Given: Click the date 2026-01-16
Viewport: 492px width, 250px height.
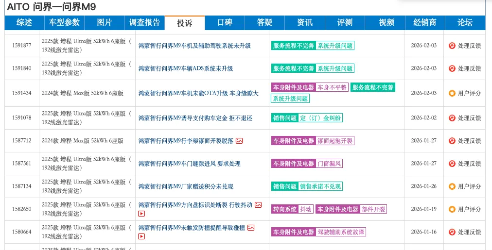Looking at the screenshot, I should (x=423, y=232).
